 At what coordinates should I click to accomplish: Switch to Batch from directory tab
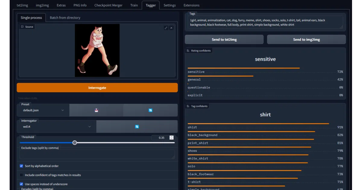[x=65, y=17]
